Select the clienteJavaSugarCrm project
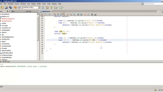The image size is (163, 92). click(8, 19)
